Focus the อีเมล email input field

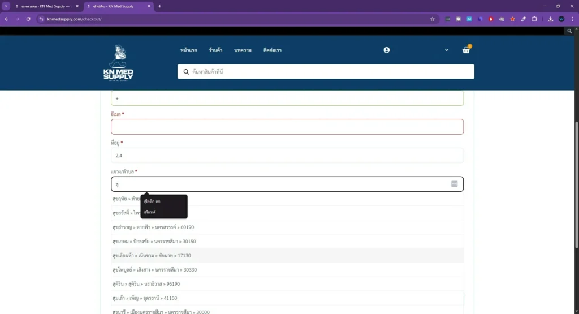pyautogui.click(x=287, y=127)
